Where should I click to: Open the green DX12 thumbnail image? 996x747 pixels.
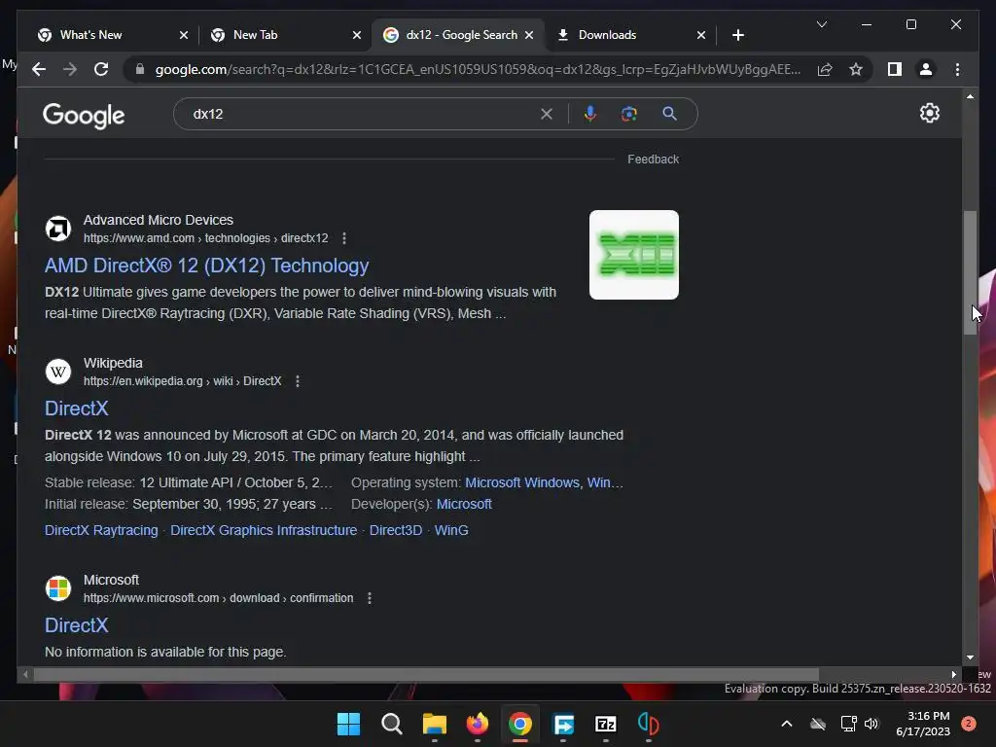pyautogui.click(x=634, y=255)
